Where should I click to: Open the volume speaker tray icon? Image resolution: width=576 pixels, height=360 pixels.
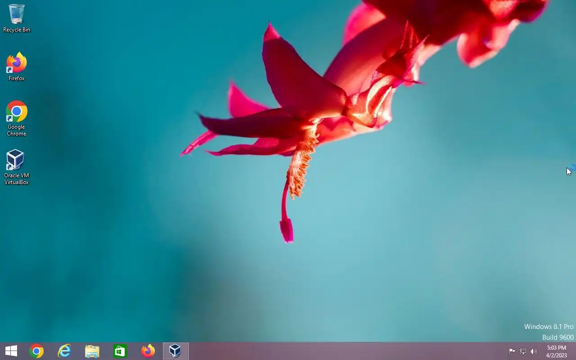tap(534, 351)
